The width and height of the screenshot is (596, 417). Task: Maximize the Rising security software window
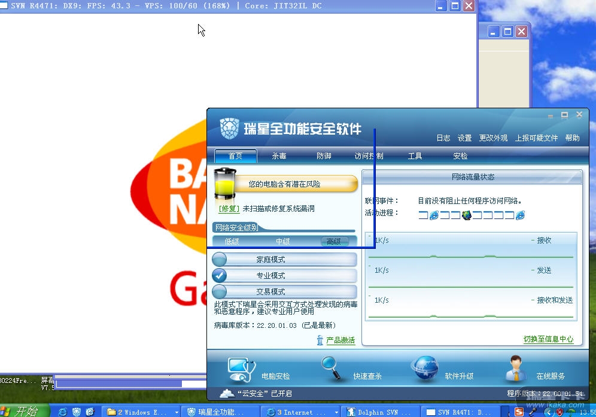[x=564, y=115]
